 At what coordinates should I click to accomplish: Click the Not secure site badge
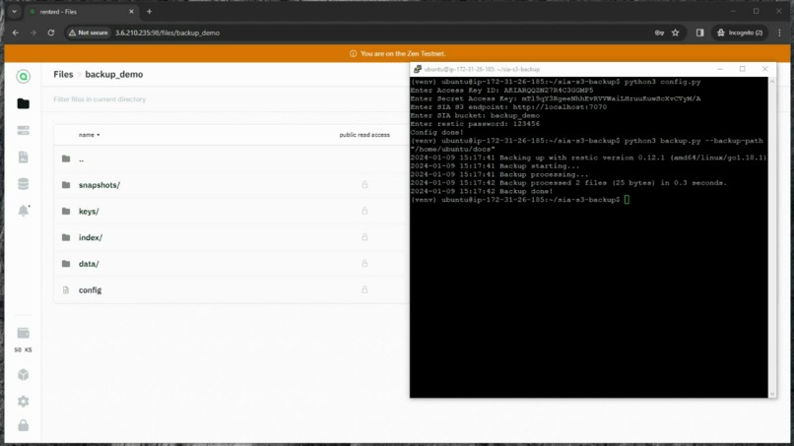point(89,32)
